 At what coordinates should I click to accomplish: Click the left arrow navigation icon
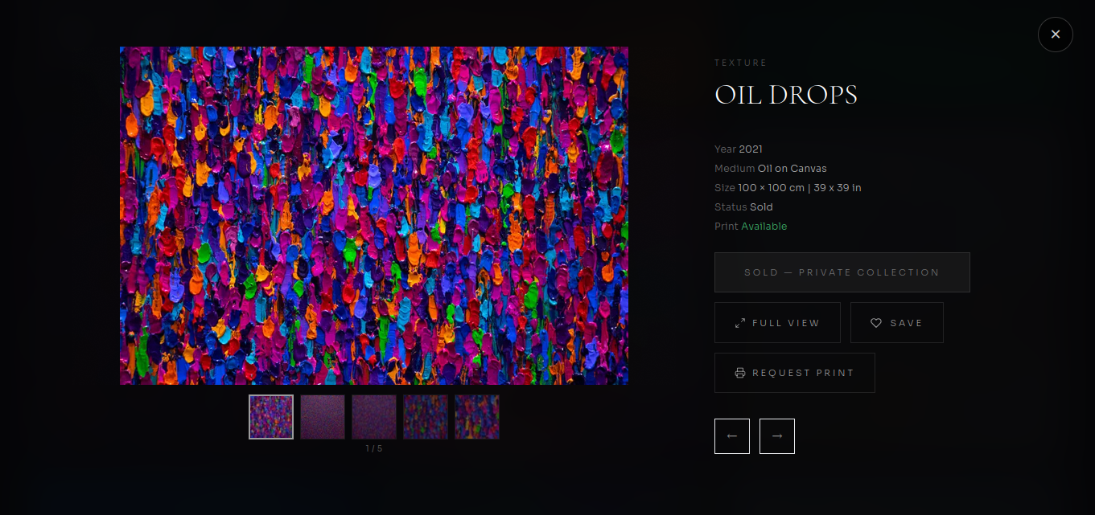pos(732,435)
